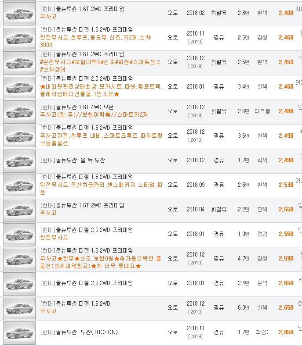Open the 올뉴투싼 1.6T 4WD 모던 title link
The height and width of the screenshot is (346, 302).
[x=82, y=107]
